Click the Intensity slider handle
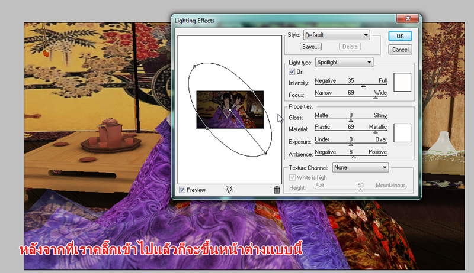 (363, 86)
